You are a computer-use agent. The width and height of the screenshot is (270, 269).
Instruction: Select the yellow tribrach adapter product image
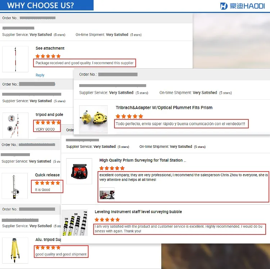[x=93, y=119]
